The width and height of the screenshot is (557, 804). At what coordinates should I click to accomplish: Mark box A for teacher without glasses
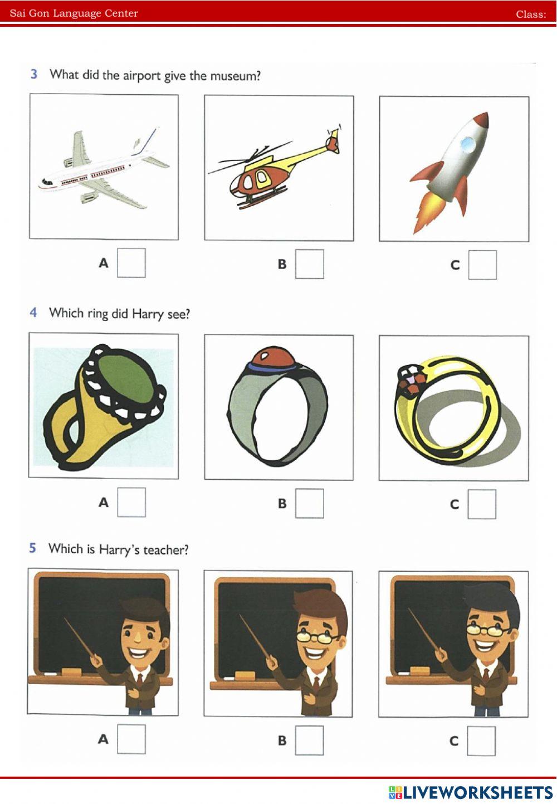[x=131, y=739]
